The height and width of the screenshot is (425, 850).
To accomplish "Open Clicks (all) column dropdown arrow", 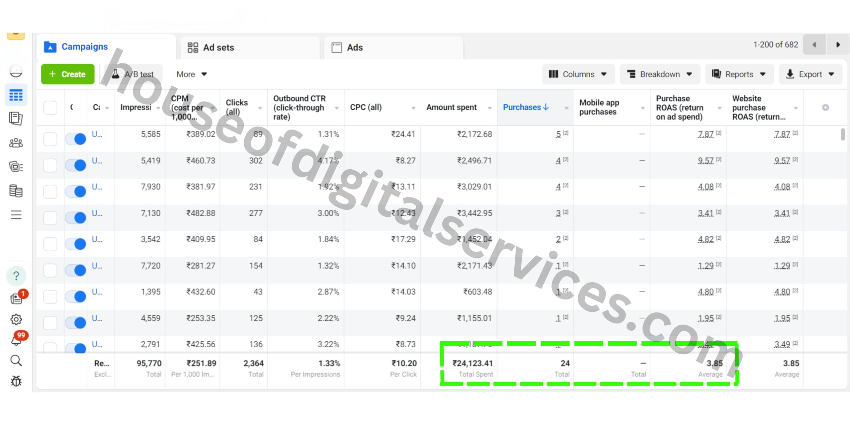I will click(x=260, y=108).
